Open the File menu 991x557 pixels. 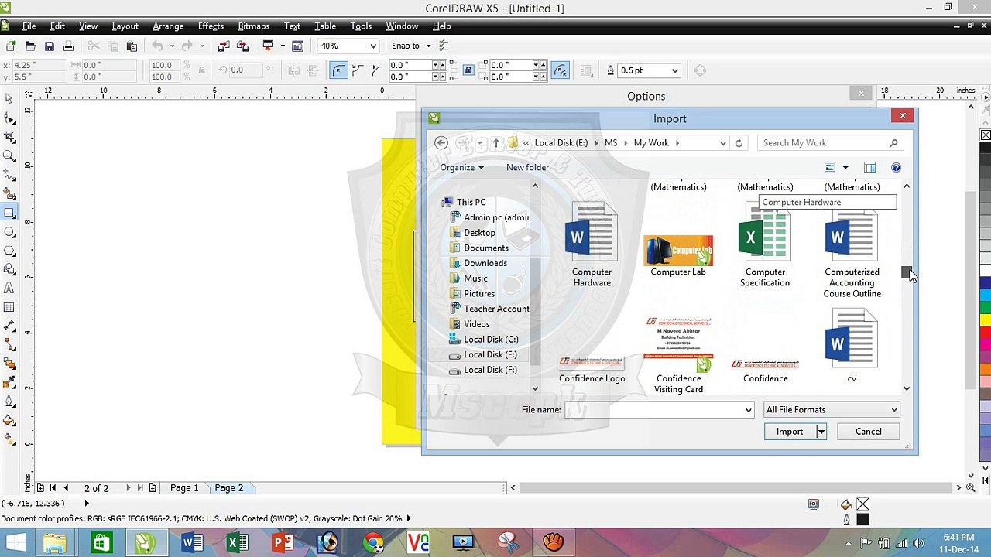coord(29,26)
